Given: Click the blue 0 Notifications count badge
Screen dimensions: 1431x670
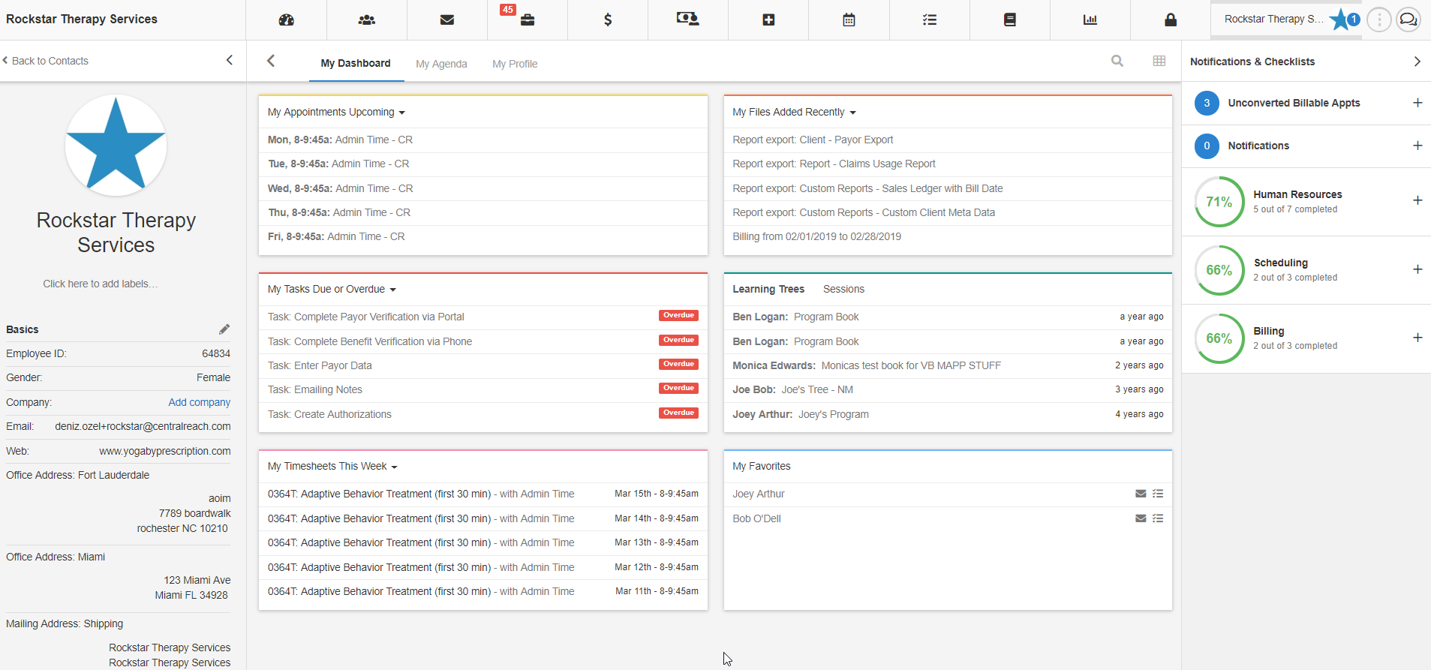Looking at the screenshot, I should tap(1207, 146).
